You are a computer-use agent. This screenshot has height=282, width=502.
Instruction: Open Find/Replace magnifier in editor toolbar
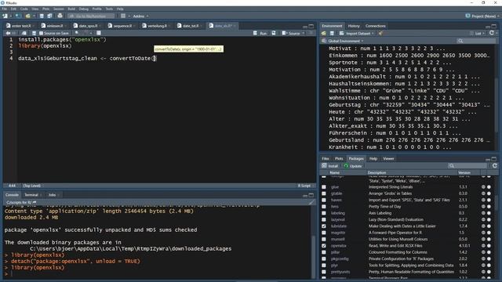pyautogui.click(x=77, y=33)
